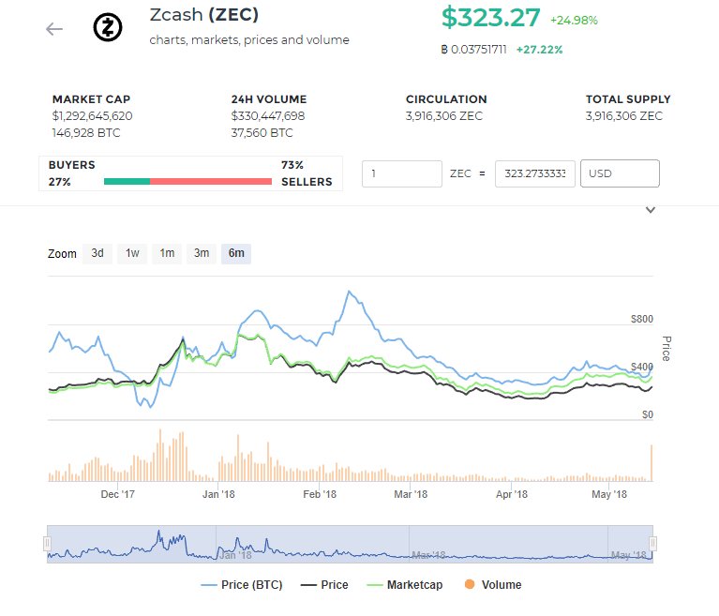Screen dimensions: 719x616
Task: Select the 6m zoom range
Action: [236, 253]
